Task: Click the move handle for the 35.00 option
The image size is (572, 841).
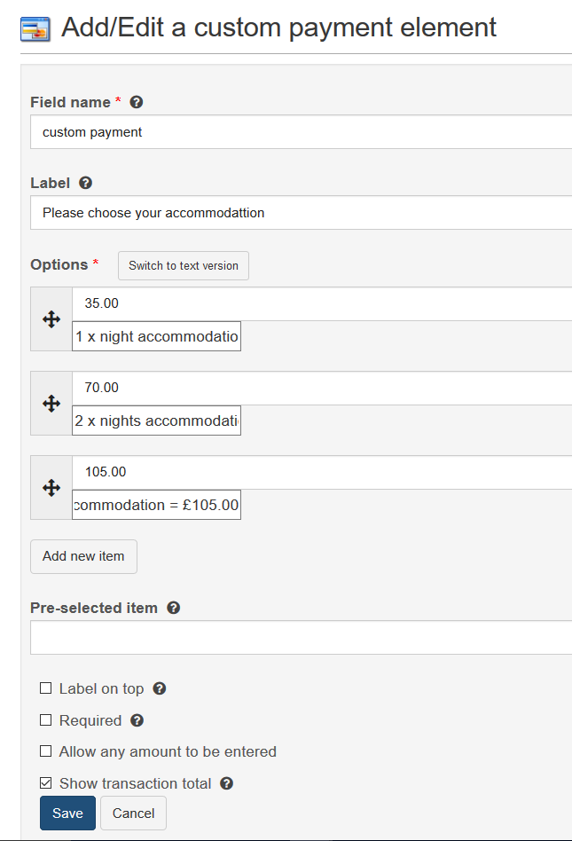Action: click(x=51, y=319)
